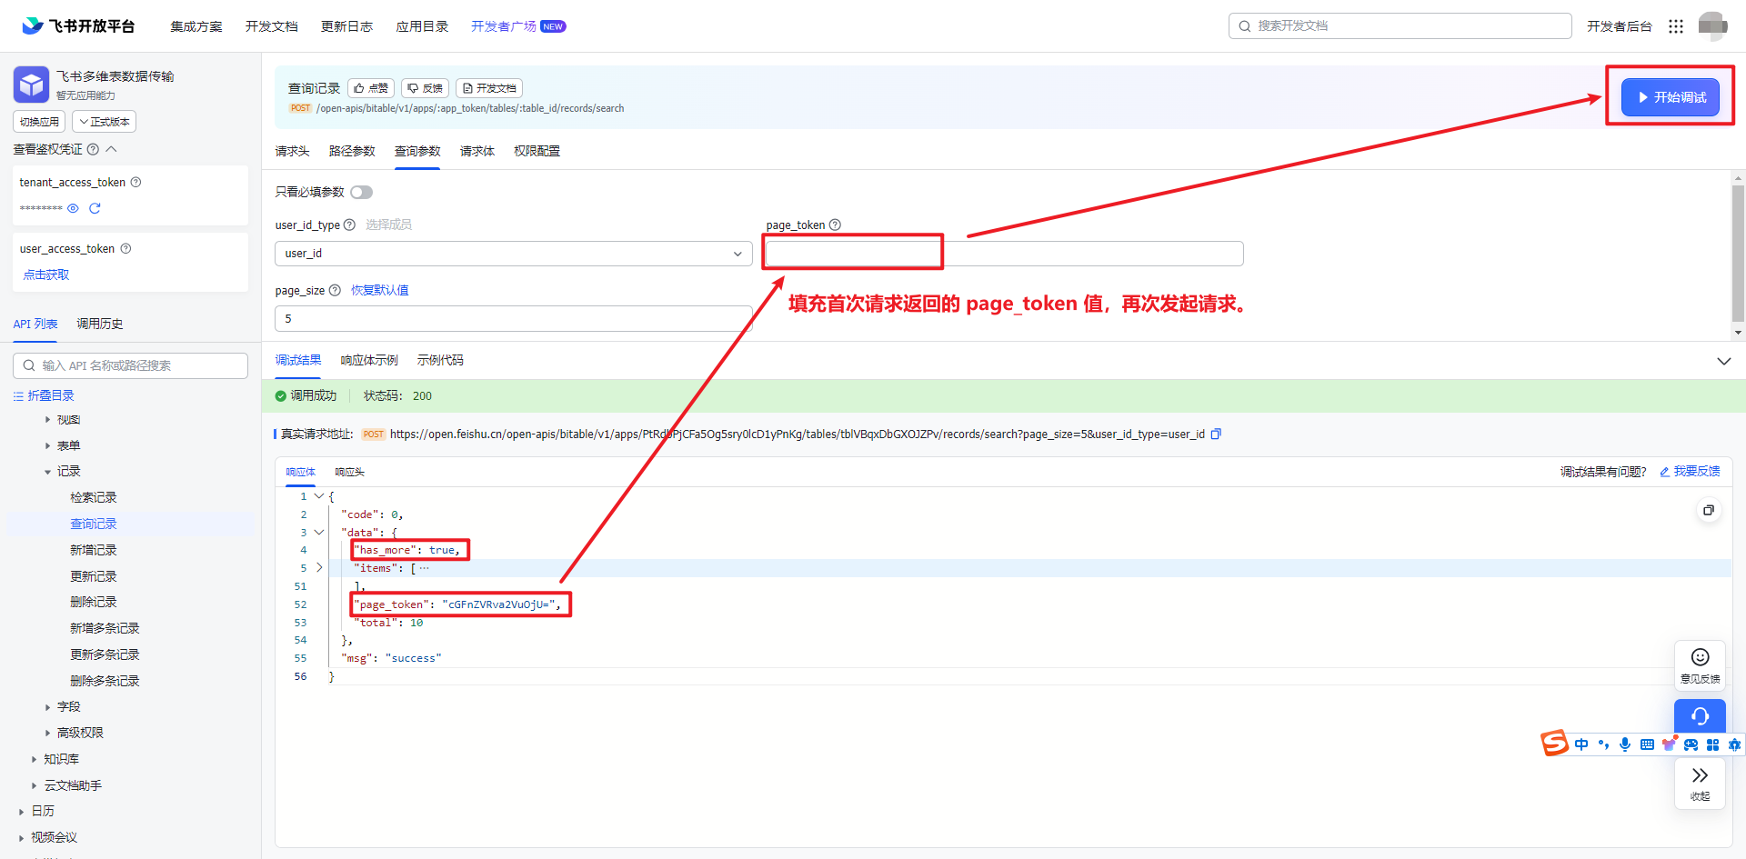Toggle Sogou punctuation mode

[1603, 744]
